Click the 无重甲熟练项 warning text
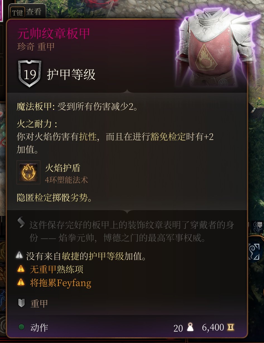This screenshot has width=264, height=343. click(x=57, y=269)
